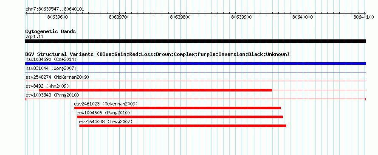Select the red esv1004606 loss bar
Viewport: 378px width, 155px height.
[180, 117]
